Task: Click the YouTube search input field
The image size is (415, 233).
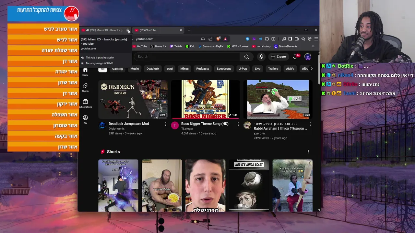Action: [186, 57]
